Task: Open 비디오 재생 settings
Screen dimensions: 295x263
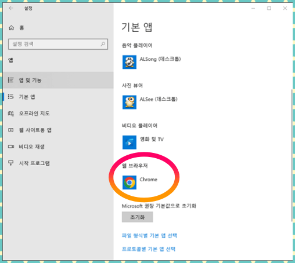Action: coord(58,147)
